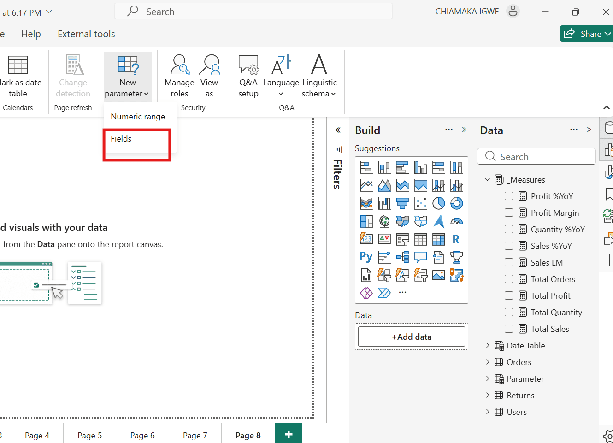The height and width of the screenshot is (443, 613).
Task: Collapse the _Measures folder
Action: (488, 179)
